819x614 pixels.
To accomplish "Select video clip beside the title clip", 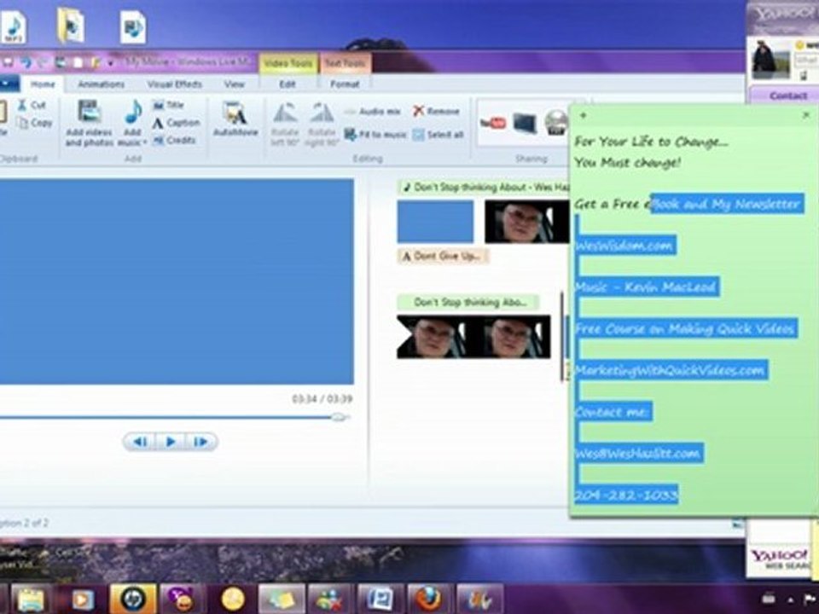I will (x=527, y=222).
